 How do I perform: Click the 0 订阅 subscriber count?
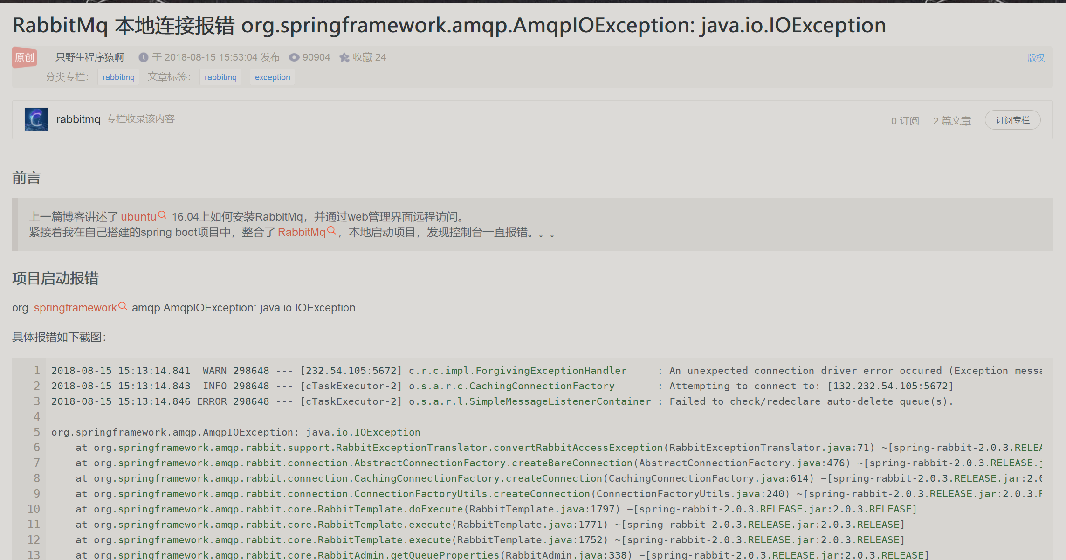[905, 121]
